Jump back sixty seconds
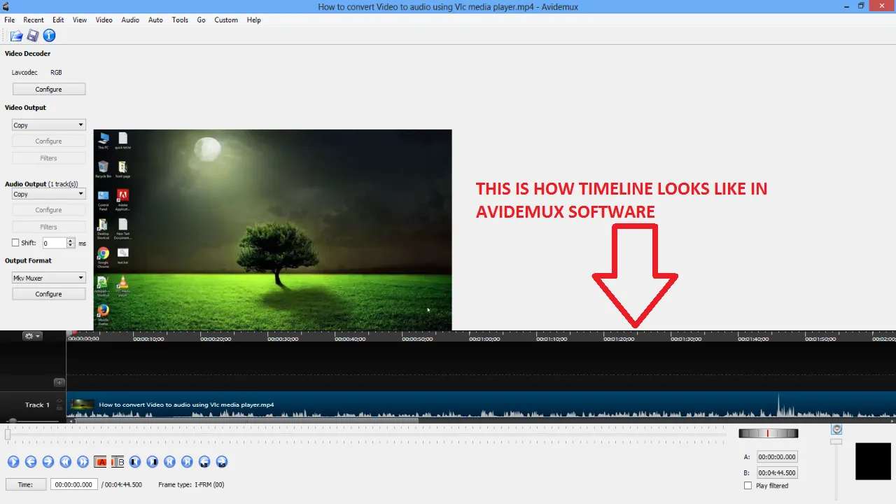This screenshot has height=504, width=896. 204,461
